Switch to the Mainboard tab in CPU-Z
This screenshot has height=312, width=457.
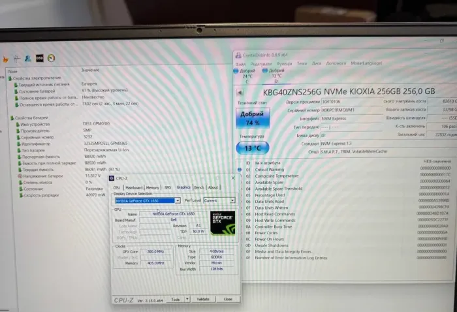(x=134, y=187)
